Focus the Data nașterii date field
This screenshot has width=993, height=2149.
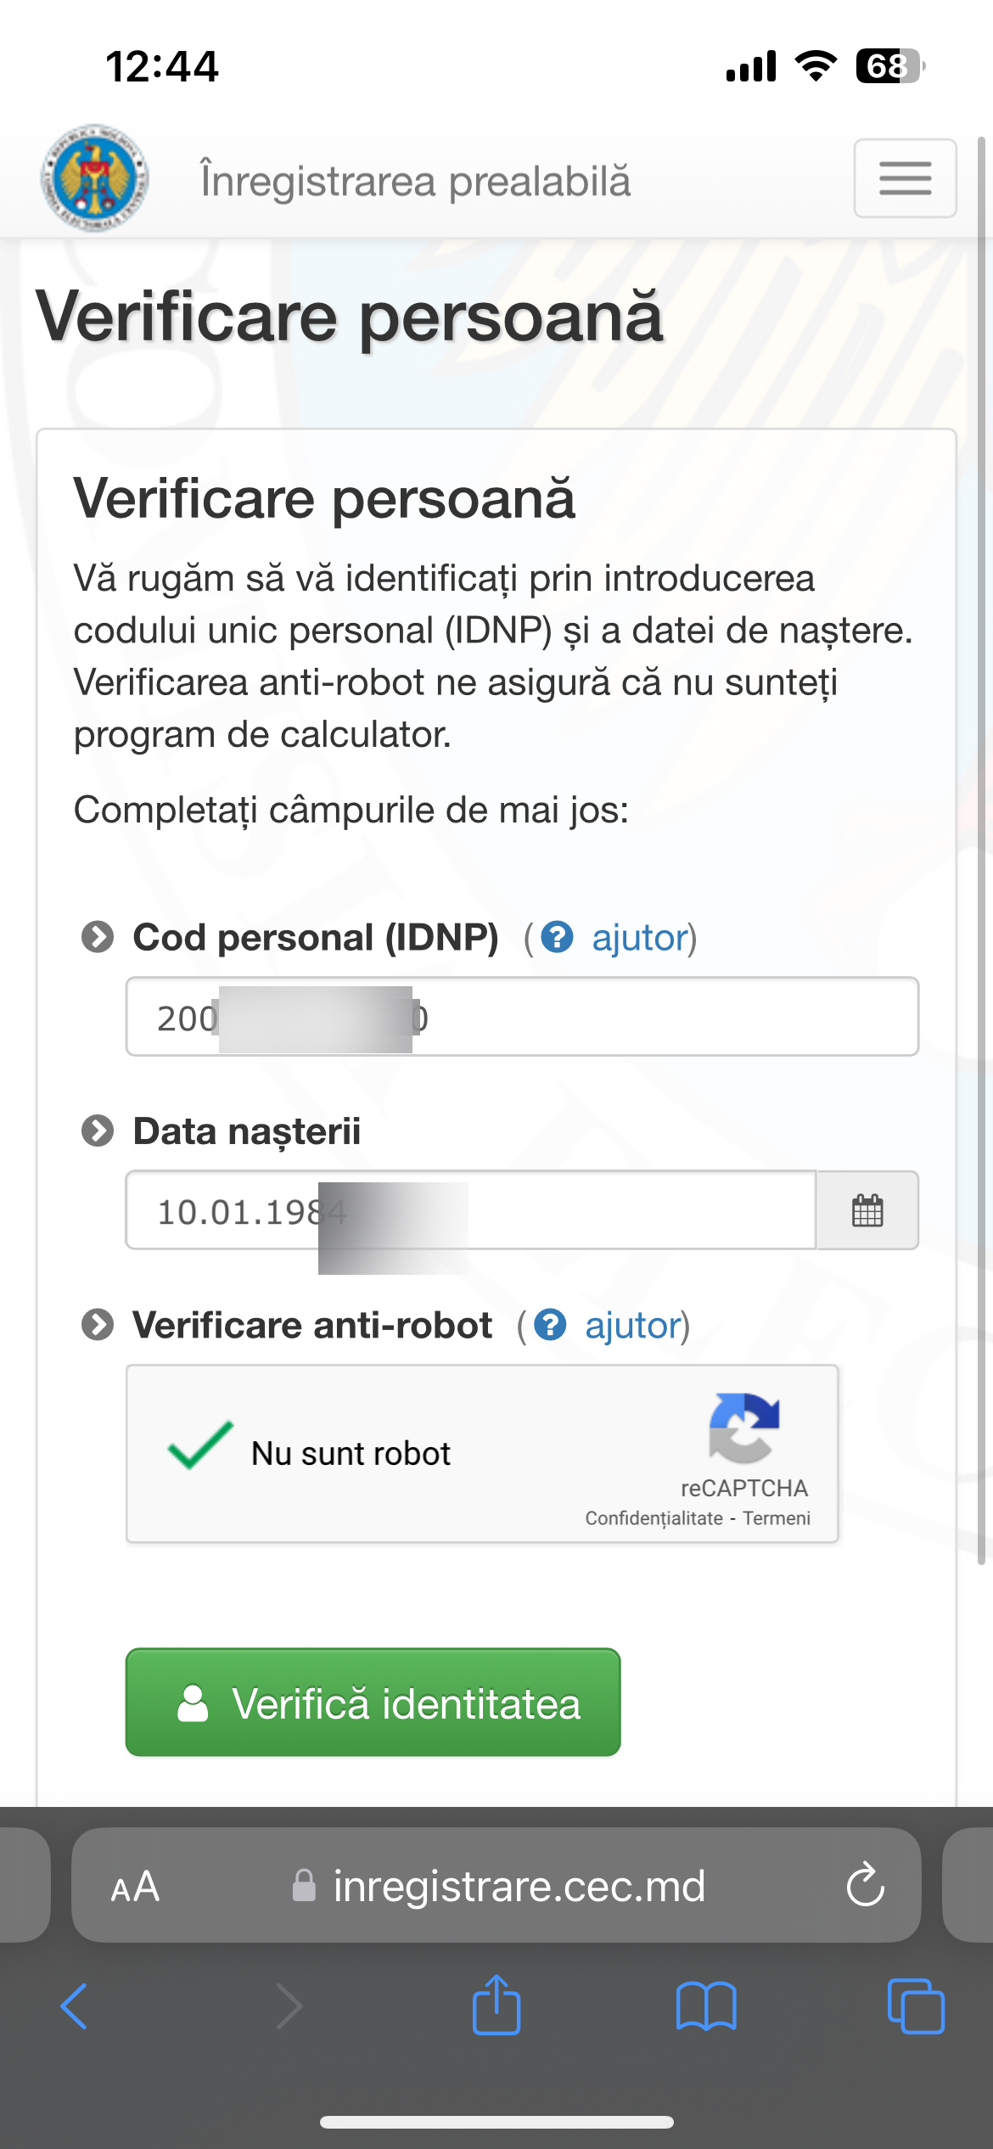(471, 1210)
